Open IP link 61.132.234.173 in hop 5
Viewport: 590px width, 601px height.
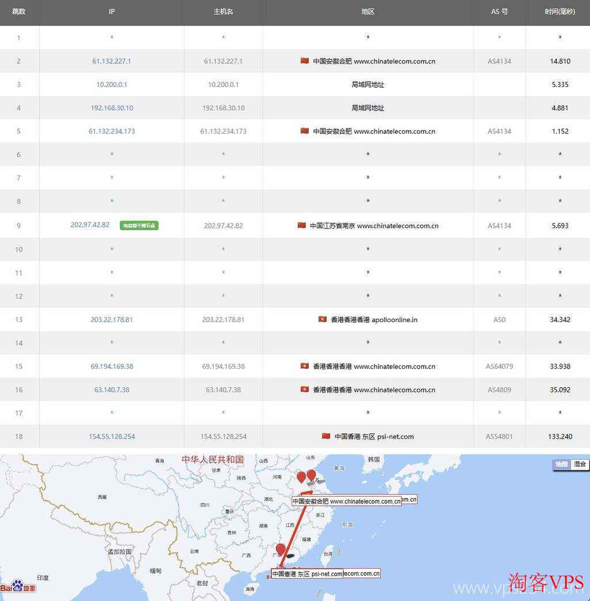coord(112,131)
